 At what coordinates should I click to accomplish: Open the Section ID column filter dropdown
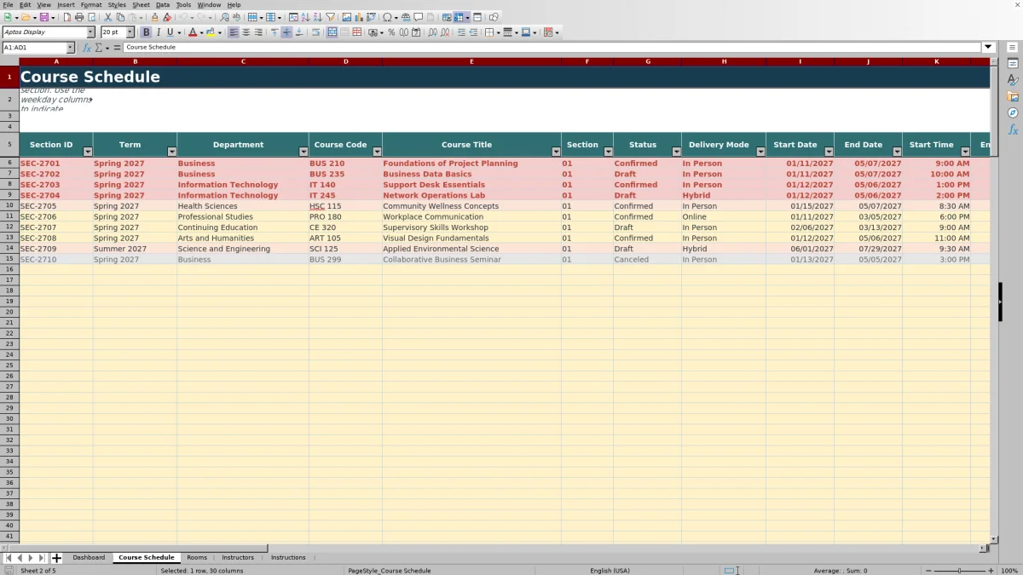(87, 152)
